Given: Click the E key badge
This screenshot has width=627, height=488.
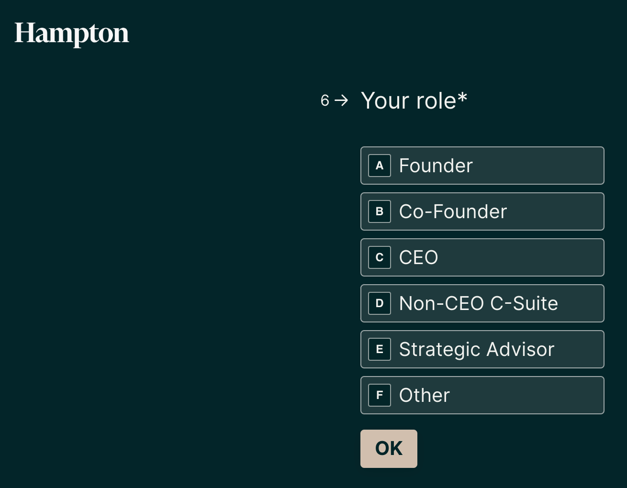Looking at the screenshot, I should pos(380,349).
